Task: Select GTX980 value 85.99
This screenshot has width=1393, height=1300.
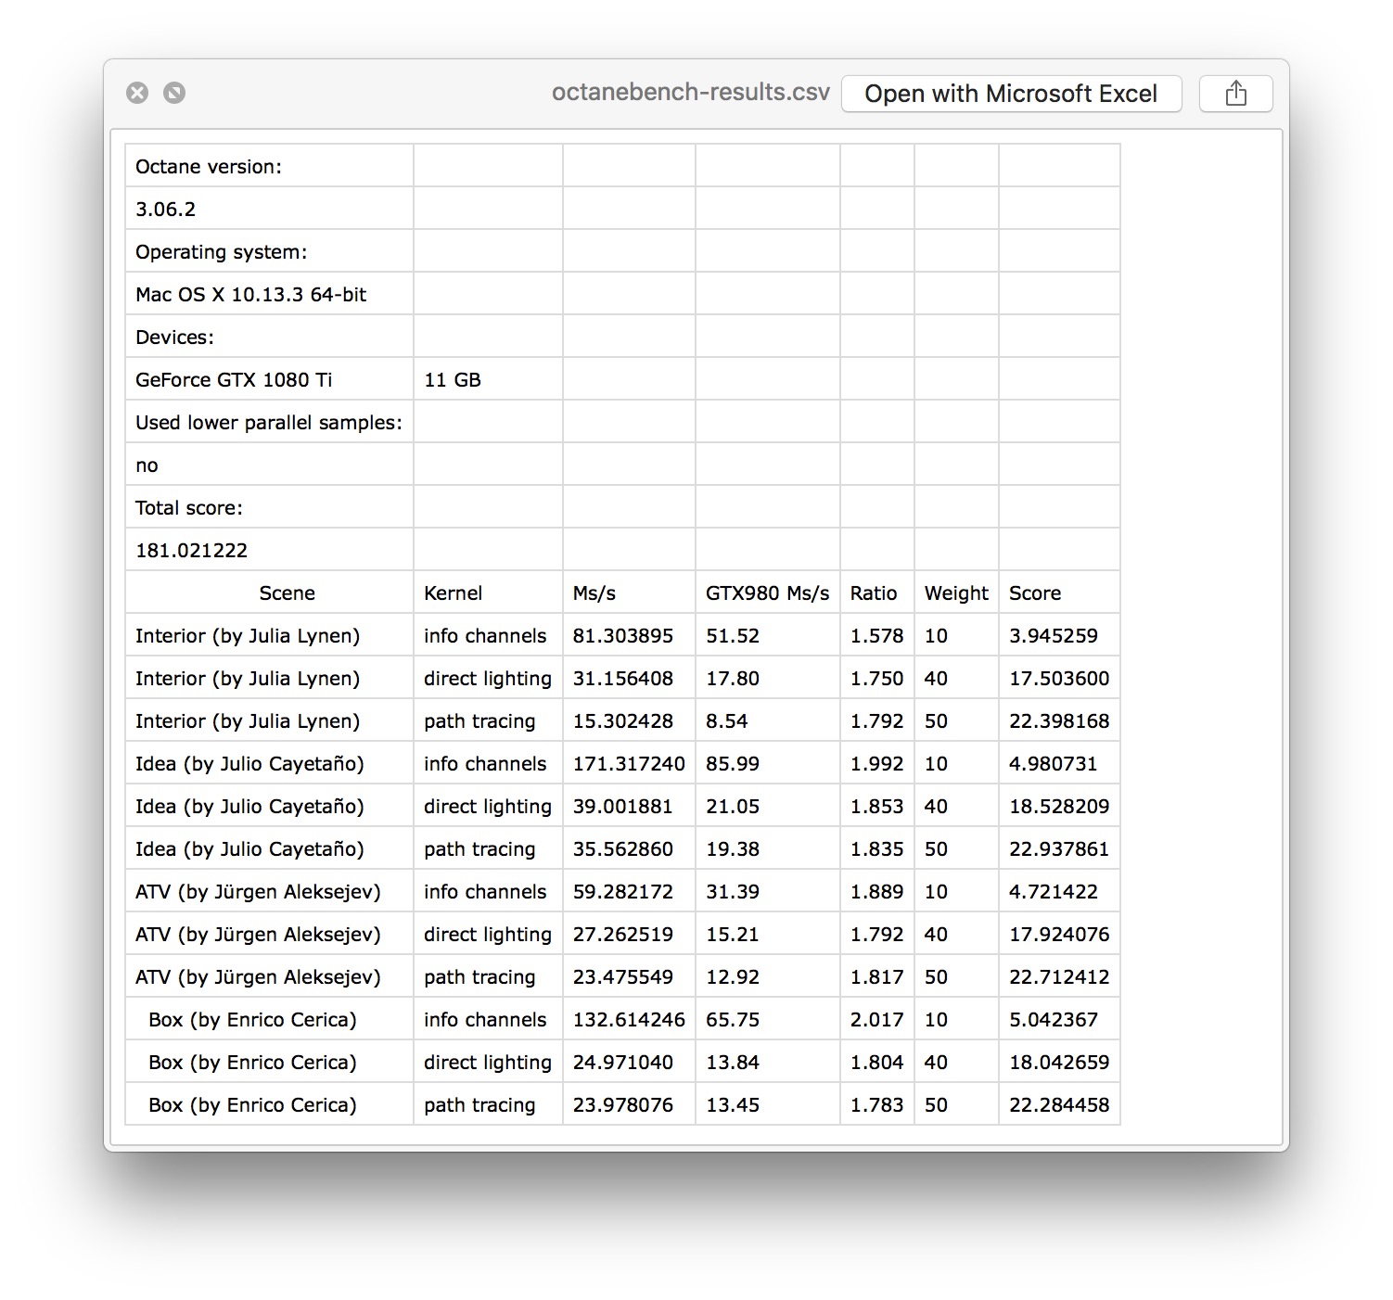Action: point(768,763)
